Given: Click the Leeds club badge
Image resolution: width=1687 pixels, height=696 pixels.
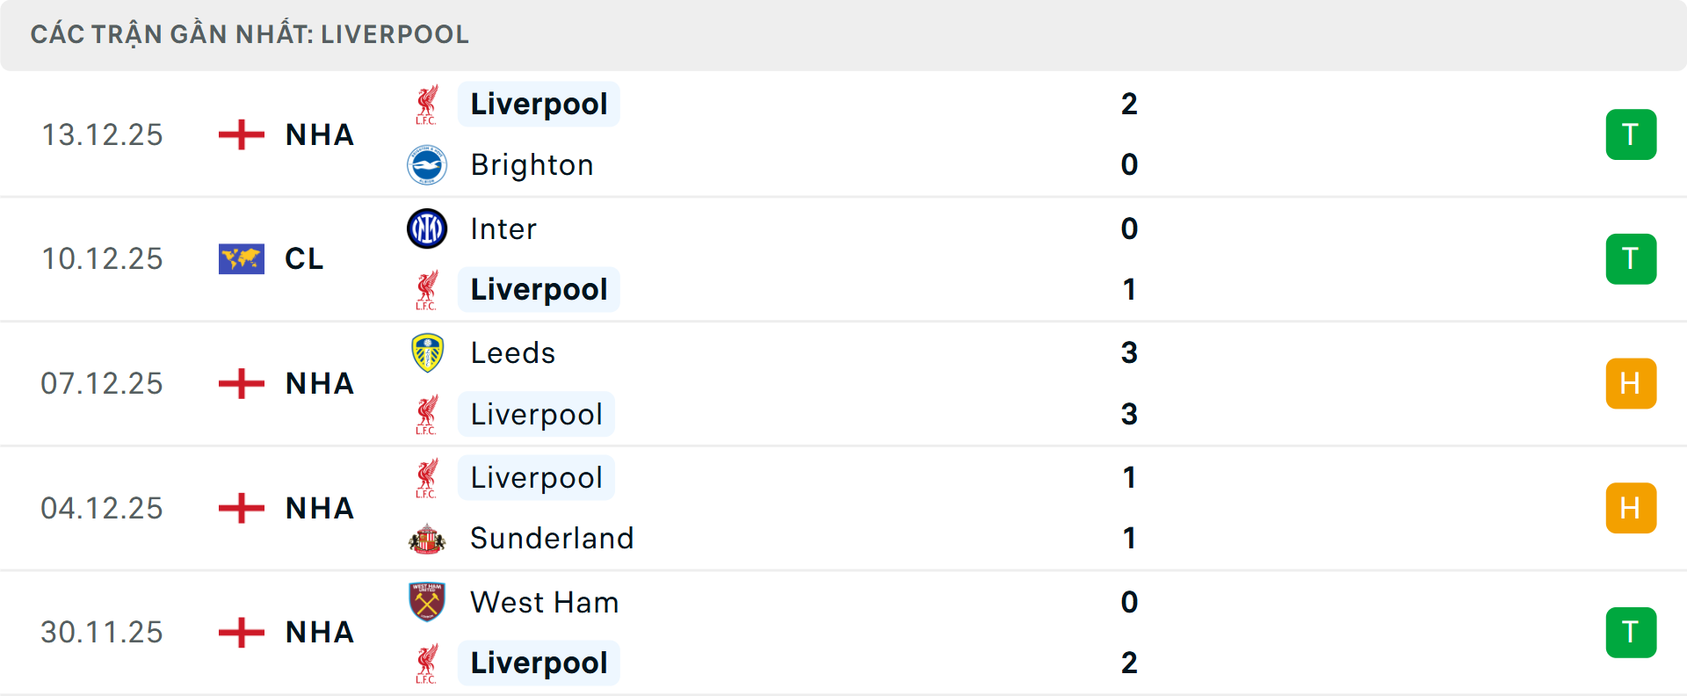Looking at the screenshot, I should tap(427, 352).
